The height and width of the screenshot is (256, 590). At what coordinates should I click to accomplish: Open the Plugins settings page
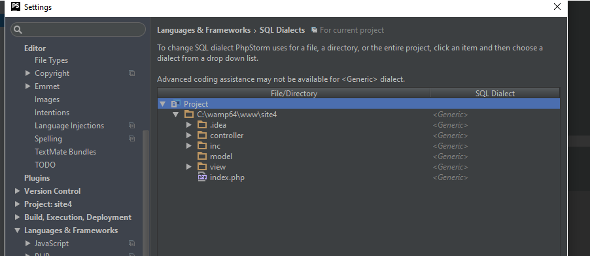[37, 177]
